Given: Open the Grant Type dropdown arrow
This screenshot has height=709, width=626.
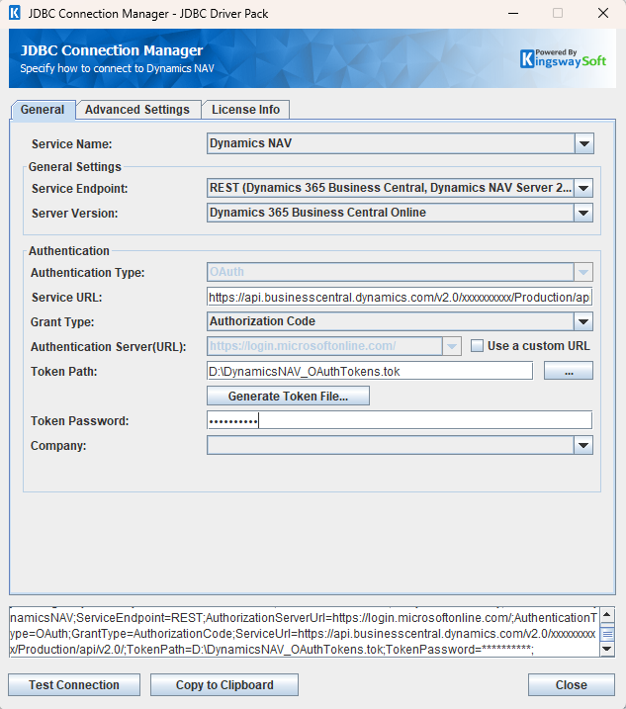Looking at the screenshot, I should [583, 322].
